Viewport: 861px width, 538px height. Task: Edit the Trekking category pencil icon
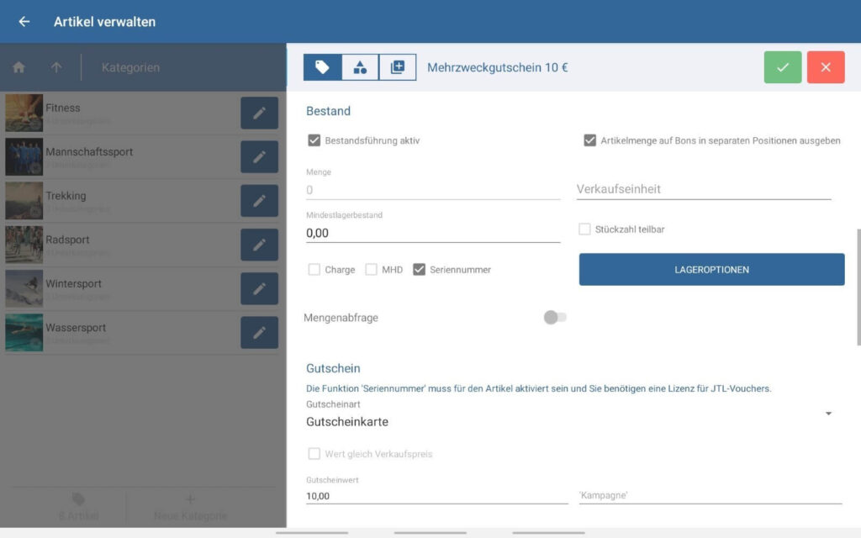[x=259, y=201]
